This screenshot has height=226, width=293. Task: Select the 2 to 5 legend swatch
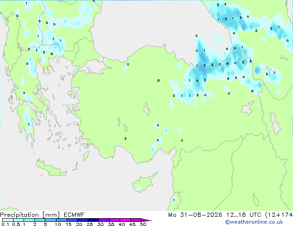click(x=40, y=220)
